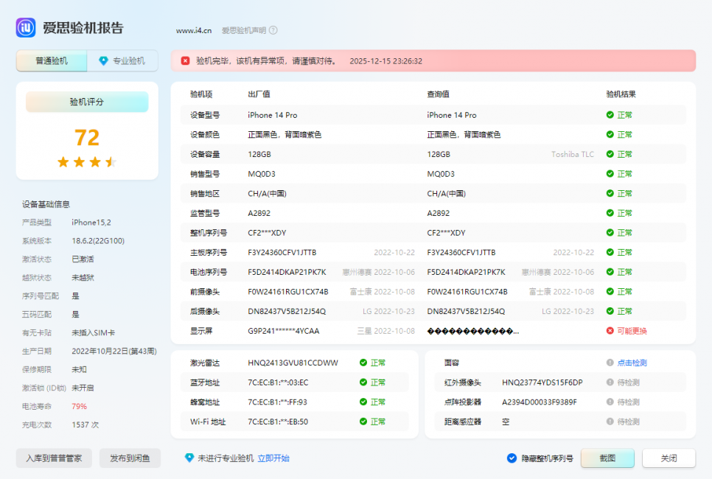712x479 pixels.
Task: Click the 爱思 app logo icon
Action: point(26,28)
